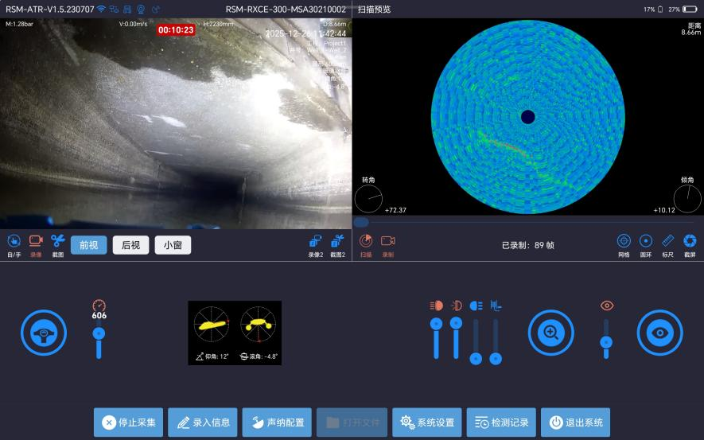Open the 小窗 small window view

[173, 245]
